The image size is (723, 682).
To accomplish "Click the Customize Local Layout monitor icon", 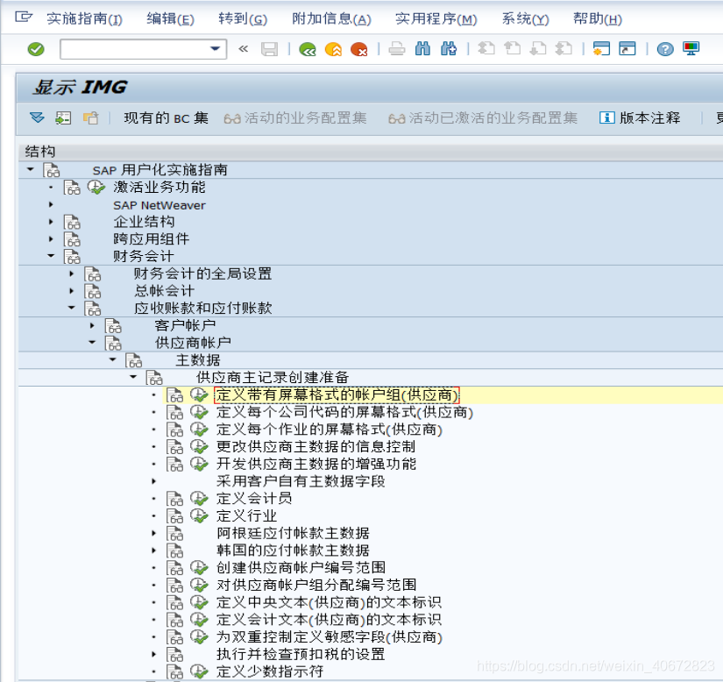I will pyautogui.click(x=691, y=48).
